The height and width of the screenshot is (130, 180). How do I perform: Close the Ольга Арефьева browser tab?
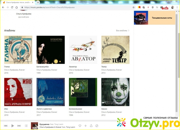coord(33,2)
